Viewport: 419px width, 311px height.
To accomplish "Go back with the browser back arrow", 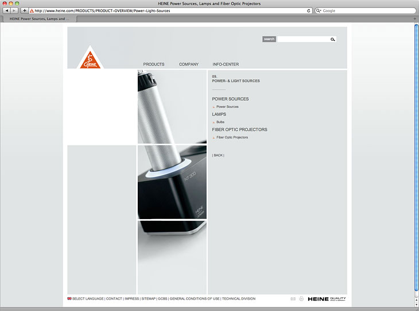I will [7, 11].
